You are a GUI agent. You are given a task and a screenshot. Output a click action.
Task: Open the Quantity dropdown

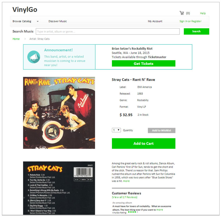point(116,130)
